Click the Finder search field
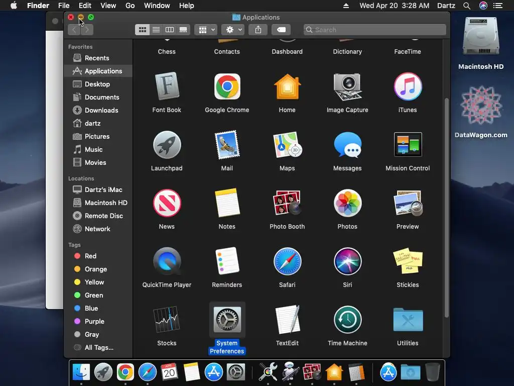The image size is (514, 386). click(374, 30)
